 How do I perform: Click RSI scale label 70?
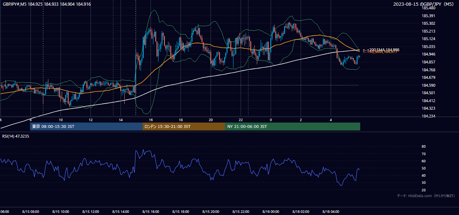(423, 154)
